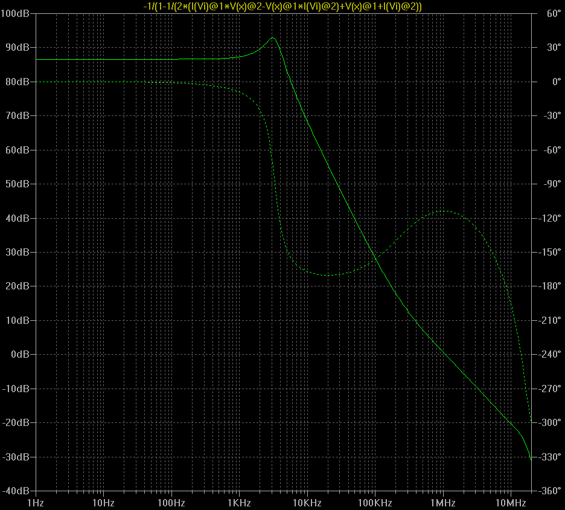
Task: Click the 70dB left axis label
Action: coord(18,115)
